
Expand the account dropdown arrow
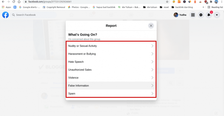[x=217, y=15]
